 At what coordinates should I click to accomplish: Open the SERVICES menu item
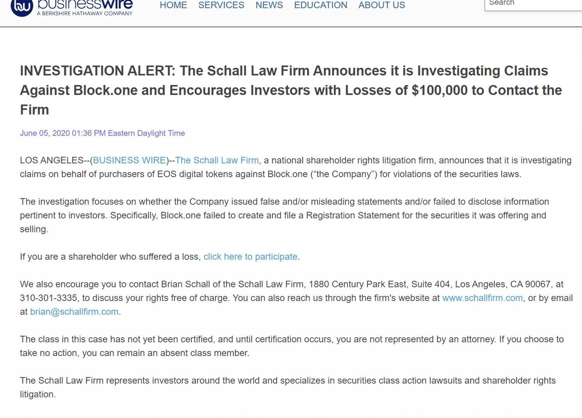coord(221,5)
